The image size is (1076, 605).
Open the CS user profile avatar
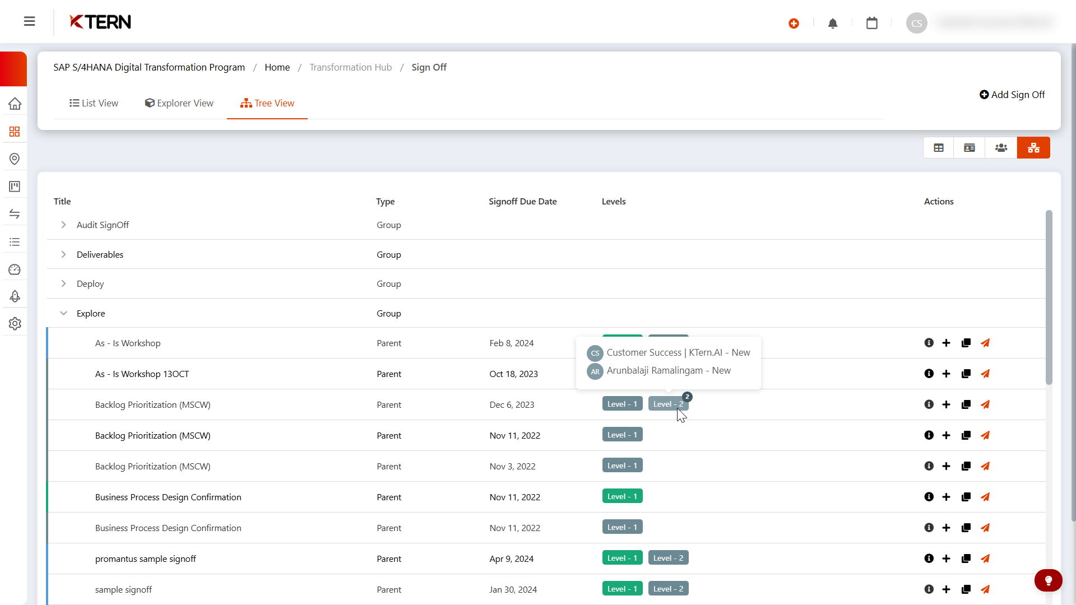[917, 23]
